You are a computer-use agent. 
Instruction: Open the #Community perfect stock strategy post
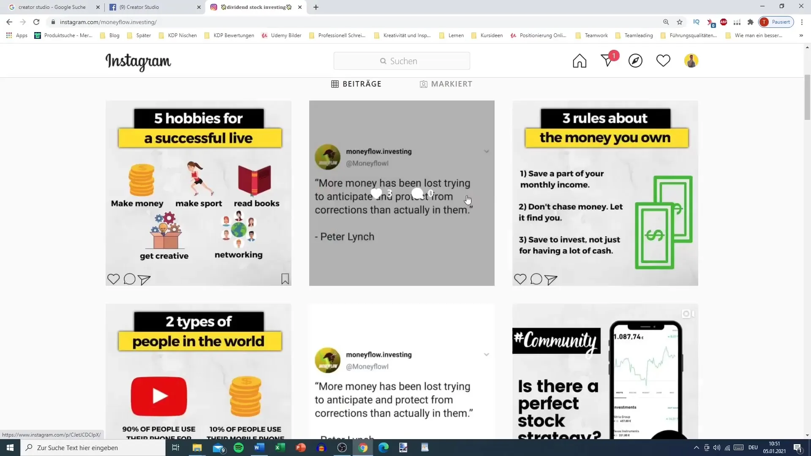click(x=605, y=371)
